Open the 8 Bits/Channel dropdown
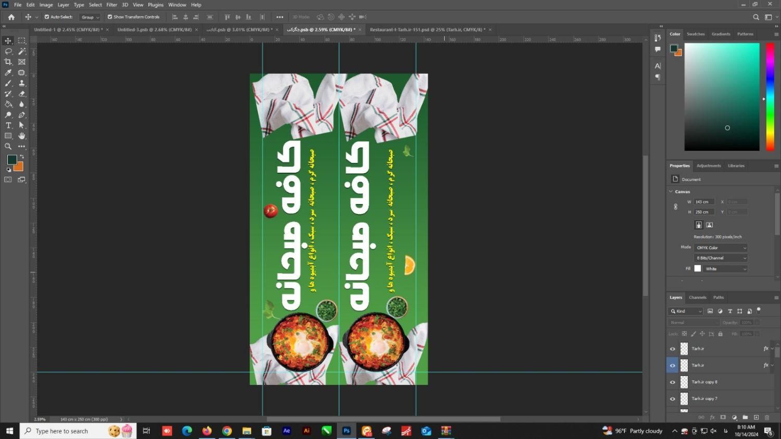This screenshot has width=781, height=439. click(721, 258)
